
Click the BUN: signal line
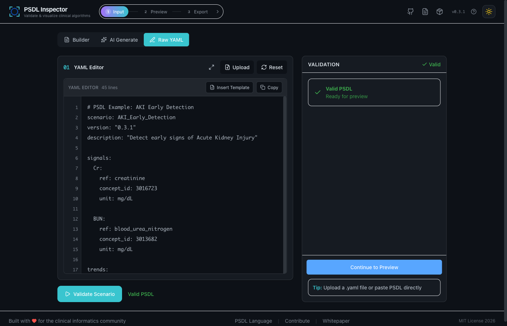[x=99, y=219]
